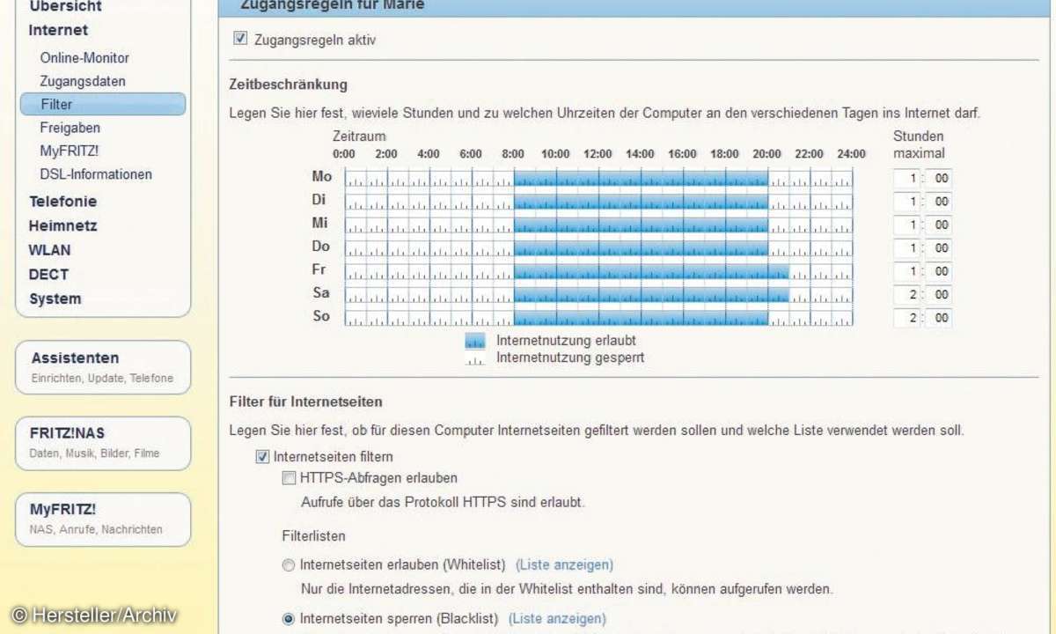Click the Dienstag time bar schedule row
This screenshot has width=1056, height=634.
pyautogui.click(x=598, y=202)
